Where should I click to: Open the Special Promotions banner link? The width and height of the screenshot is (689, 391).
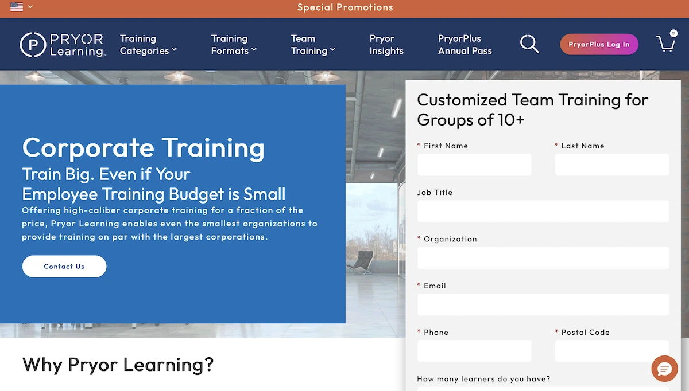click(345, 7)
